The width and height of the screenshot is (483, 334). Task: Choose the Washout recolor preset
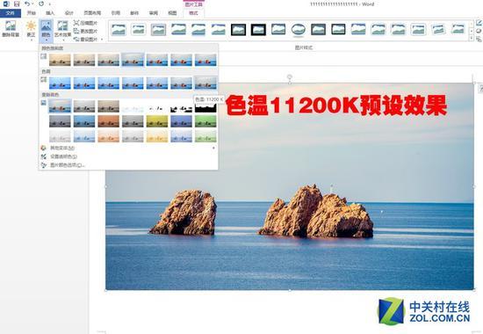[133, 106]
